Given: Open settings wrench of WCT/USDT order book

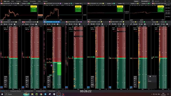Looking at the screenshot, I should coord(67,24).
